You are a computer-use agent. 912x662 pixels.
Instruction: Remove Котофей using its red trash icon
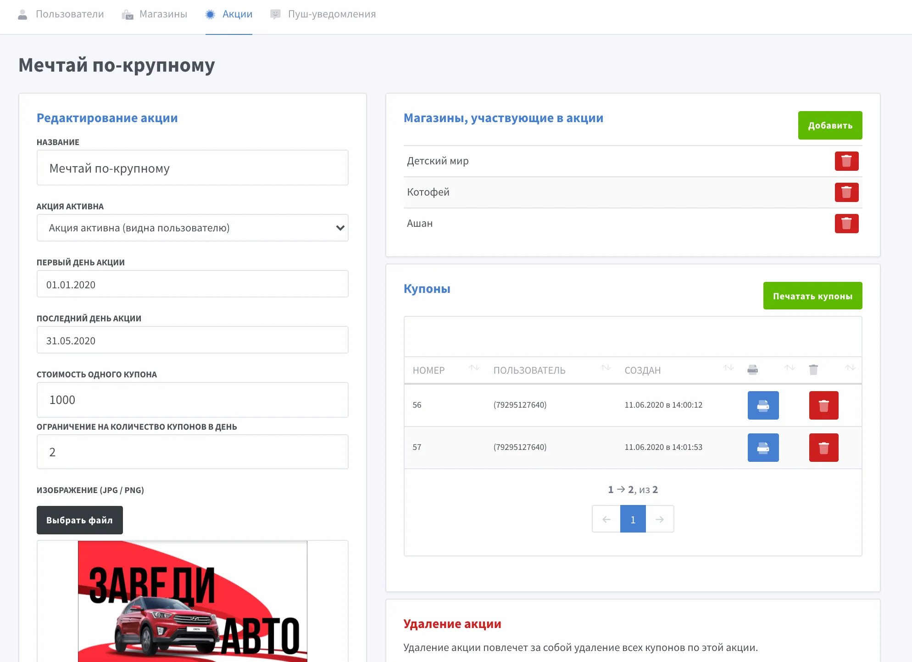pyautogui.click(x=847, y=192)
